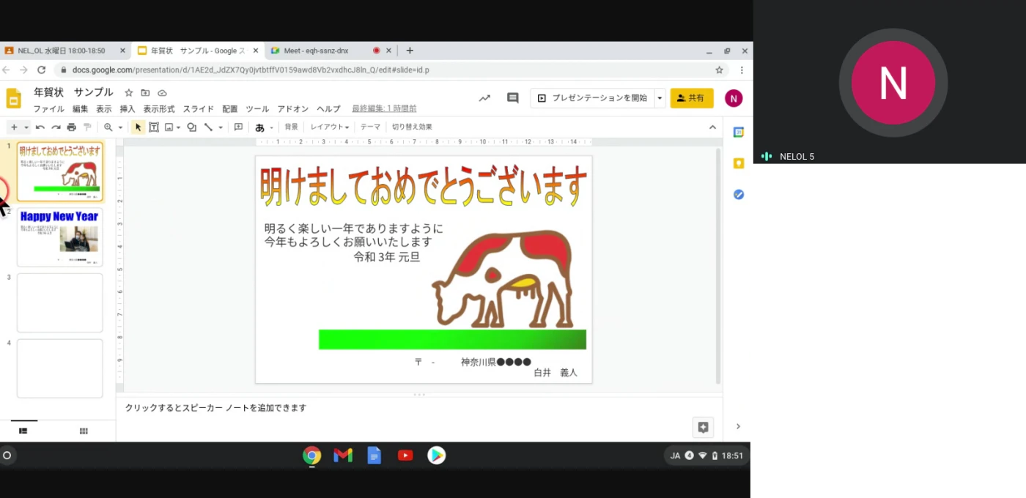Click the zoom magnifier tool
The image size is (1026, 498).
pos(108,127)
